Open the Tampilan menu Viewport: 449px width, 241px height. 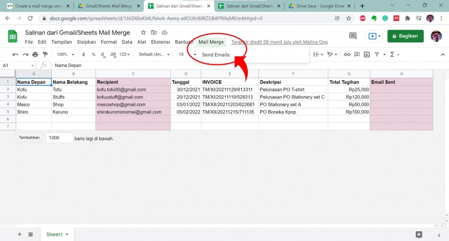tap(62, 42)
